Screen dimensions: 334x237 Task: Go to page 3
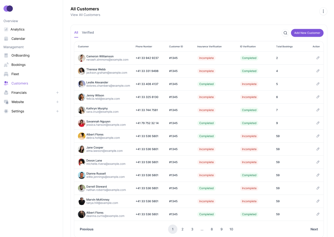(192, 229)
